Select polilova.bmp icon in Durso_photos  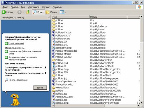(54, 69)
